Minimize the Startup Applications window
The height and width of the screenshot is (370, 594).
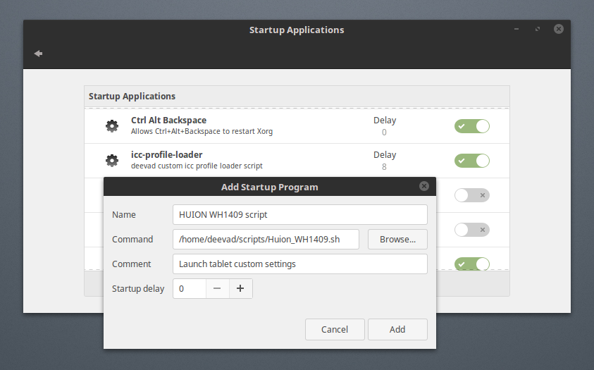[516, 30]
